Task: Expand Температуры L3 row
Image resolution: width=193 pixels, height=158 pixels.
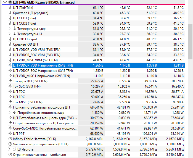Action: point(9,34)
